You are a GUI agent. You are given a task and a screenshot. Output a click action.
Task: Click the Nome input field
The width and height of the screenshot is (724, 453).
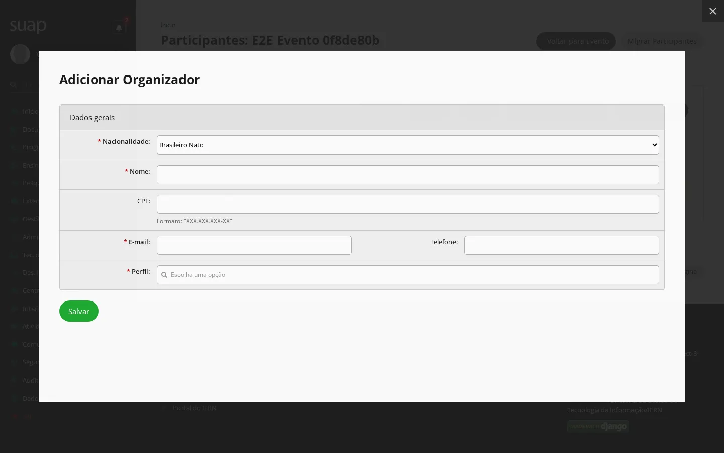click(408, 175)
